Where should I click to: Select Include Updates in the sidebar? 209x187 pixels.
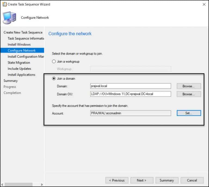(19, 69)
